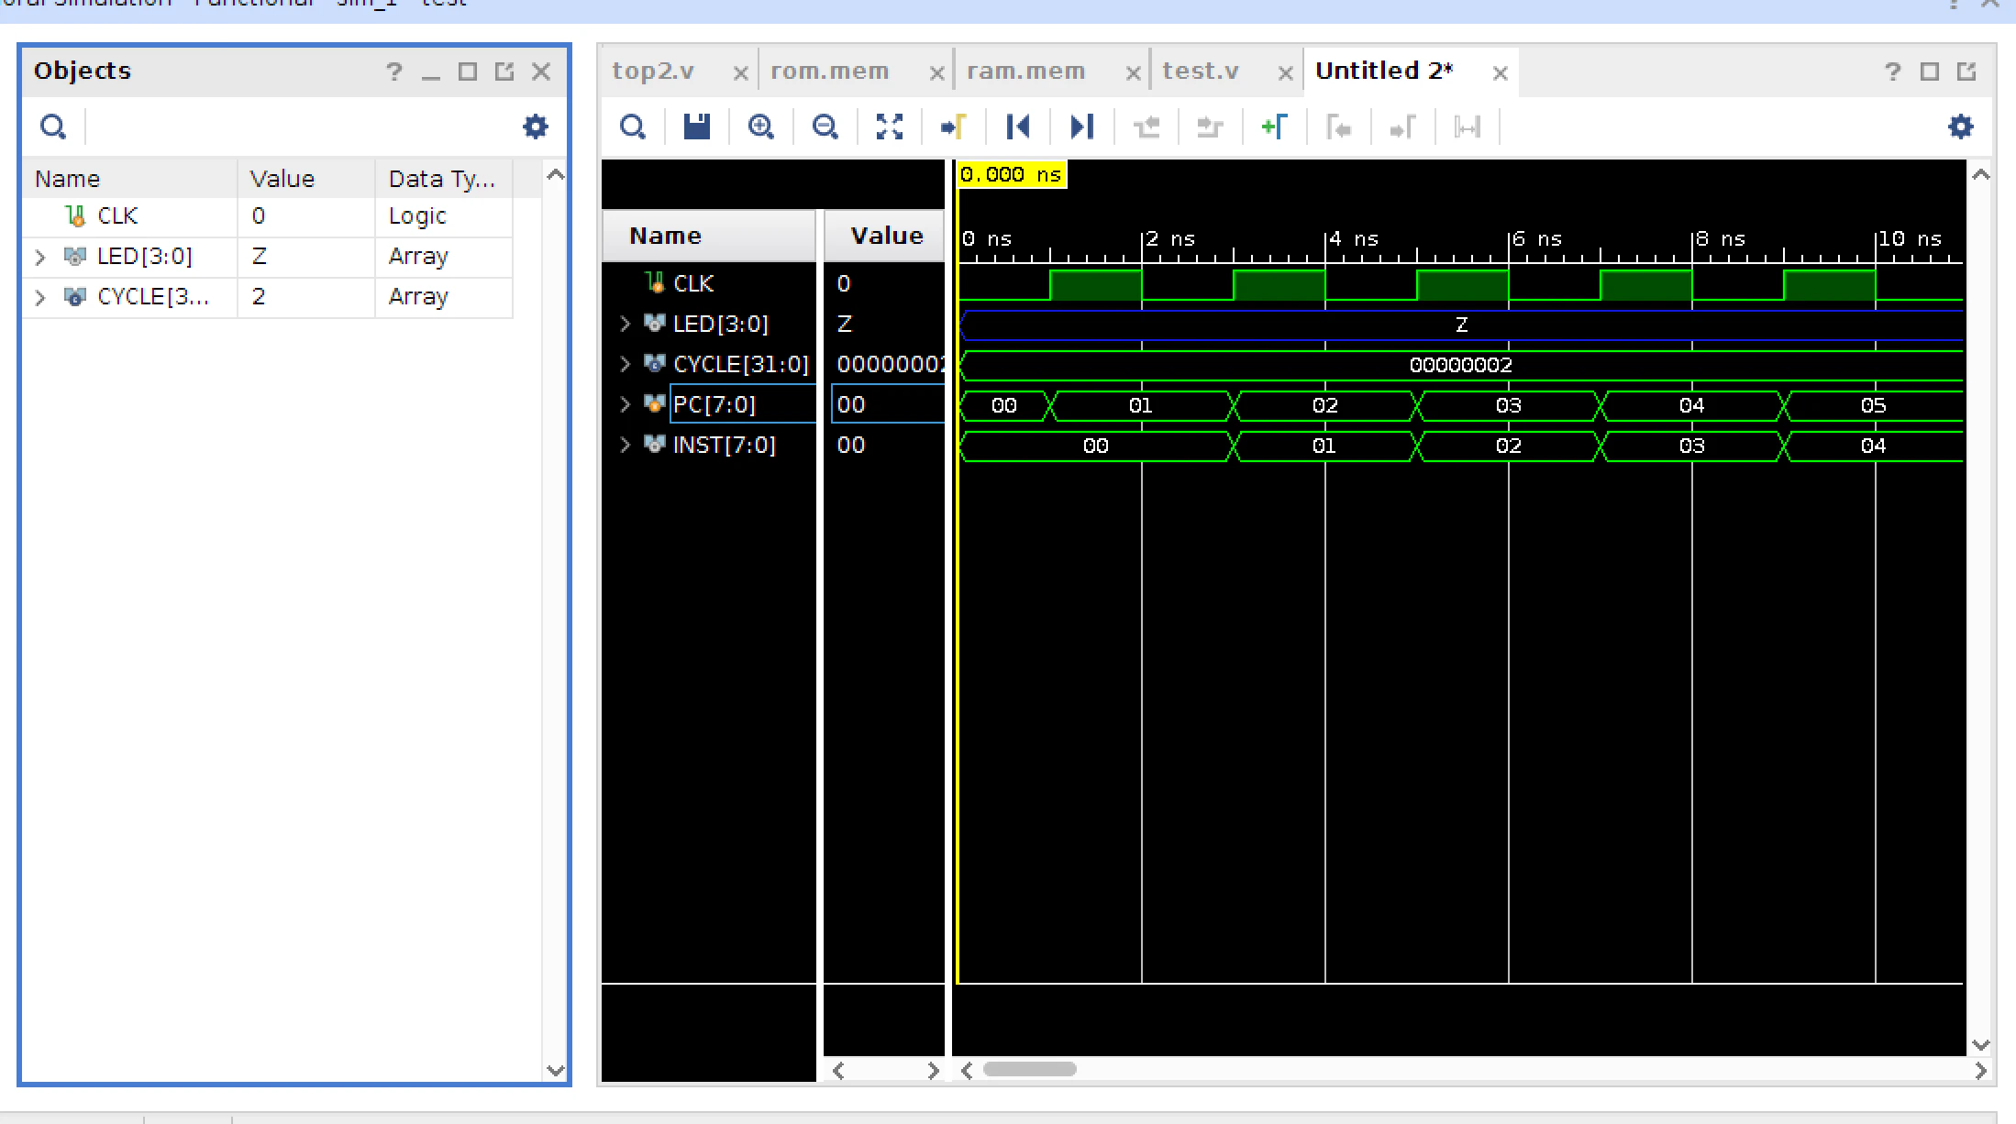Zoom in on the waveform

click(x=761, y=127)
